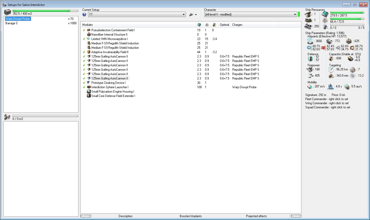
Task: Click the scan resolution icon showing 343.8 mm
Action: click(x=331, y=76)
